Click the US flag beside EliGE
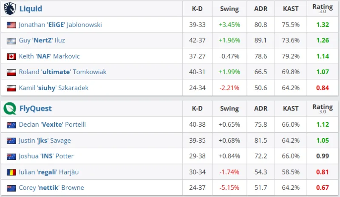340x197 pixels. coord(11,25)
